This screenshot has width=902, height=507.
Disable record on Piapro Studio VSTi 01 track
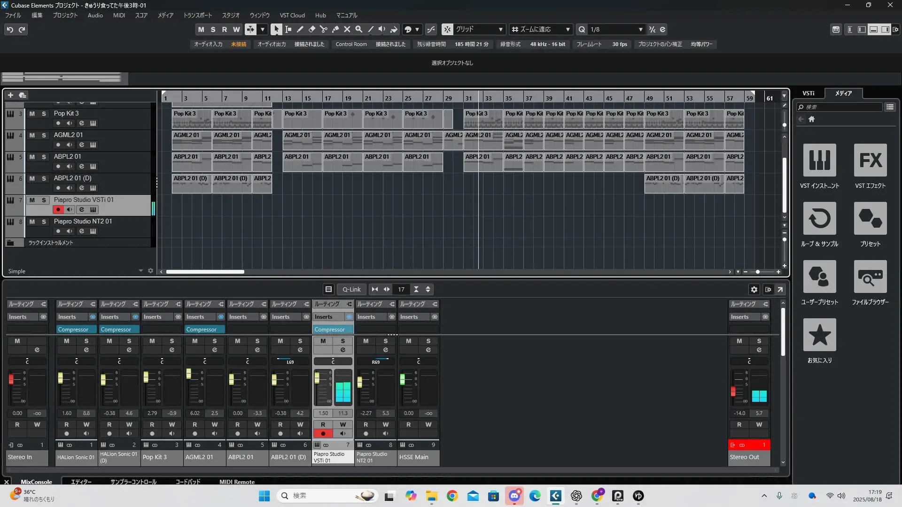[x=58, y=210]
